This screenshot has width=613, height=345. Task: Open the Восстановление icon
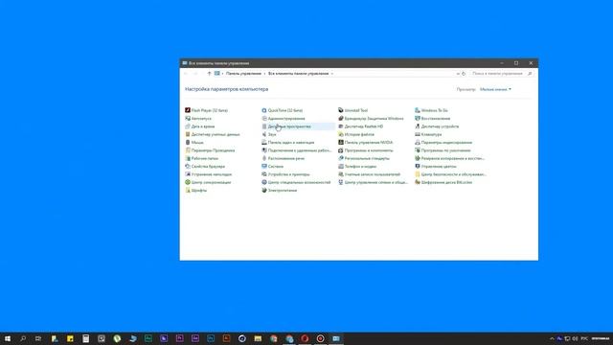pos(418,118)
